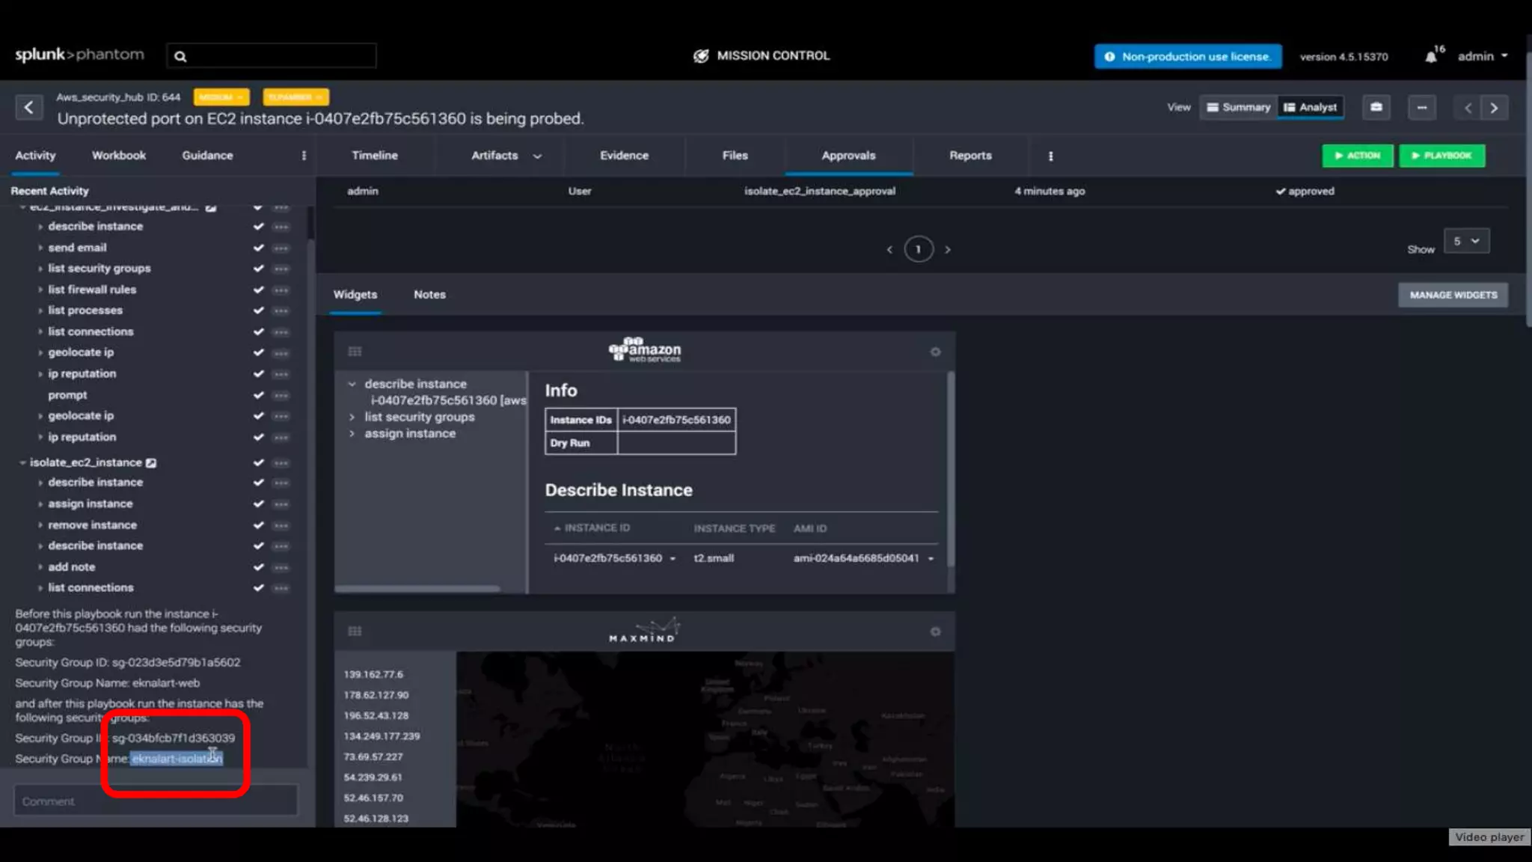
Task: Click green PLAYBOOK button
Action: 1441,156
